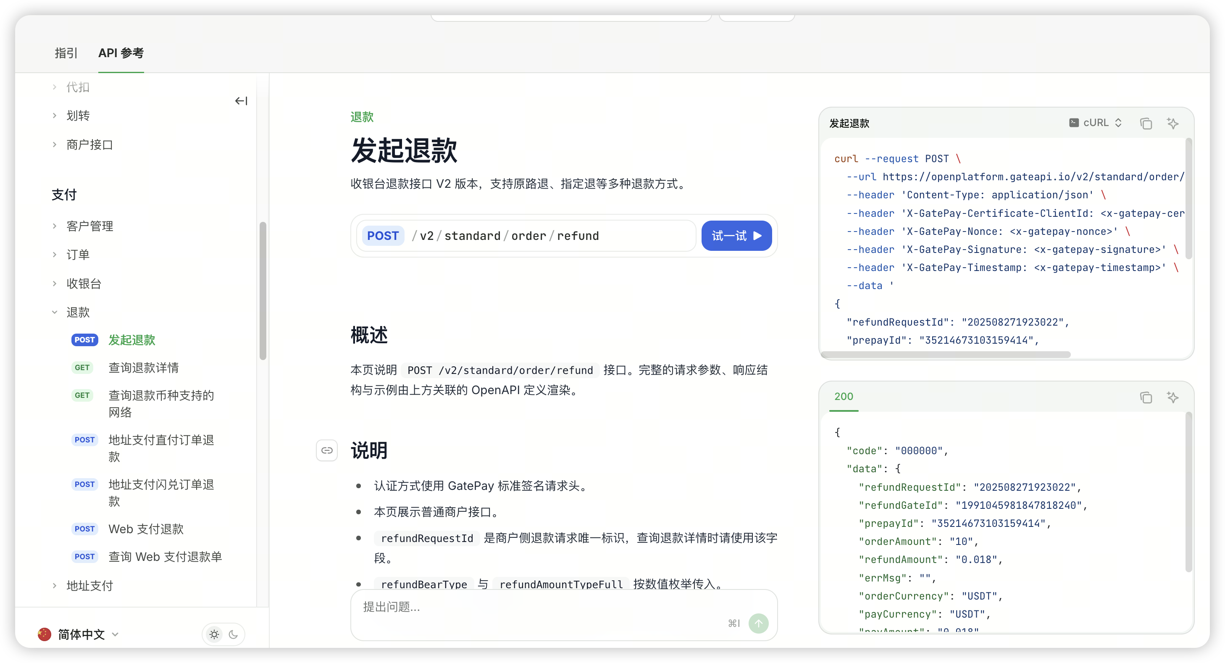The width and height of the screenshot is (1225, 663).
Task: Click the 发起退款 code panel title
Action: pos(849,123)
